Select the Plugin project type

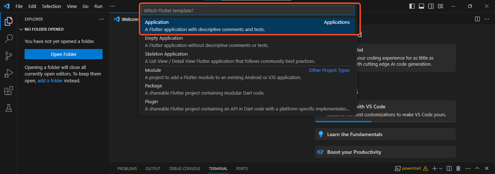click(x=247, y=105)
